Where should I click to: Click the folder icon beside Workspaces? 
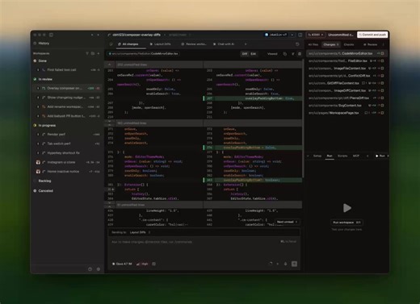click(x=93, y=53)
